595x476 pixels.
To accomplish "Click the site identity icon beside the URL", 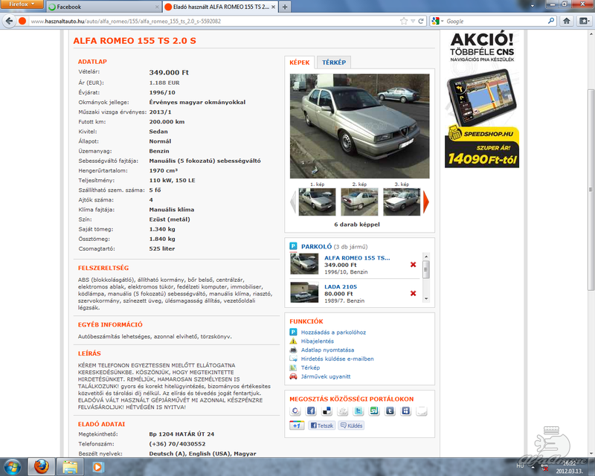I will (22, 21).
